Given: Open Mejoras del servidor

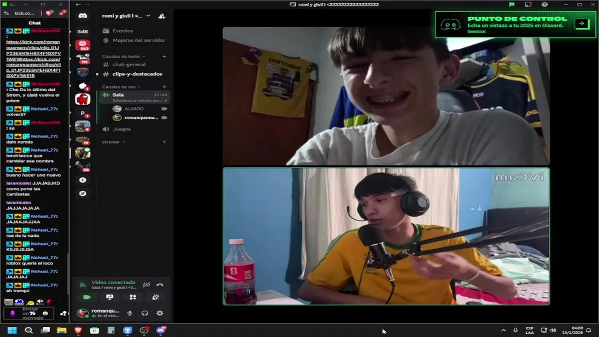Looking at the screenshot, I should (134, 40).
